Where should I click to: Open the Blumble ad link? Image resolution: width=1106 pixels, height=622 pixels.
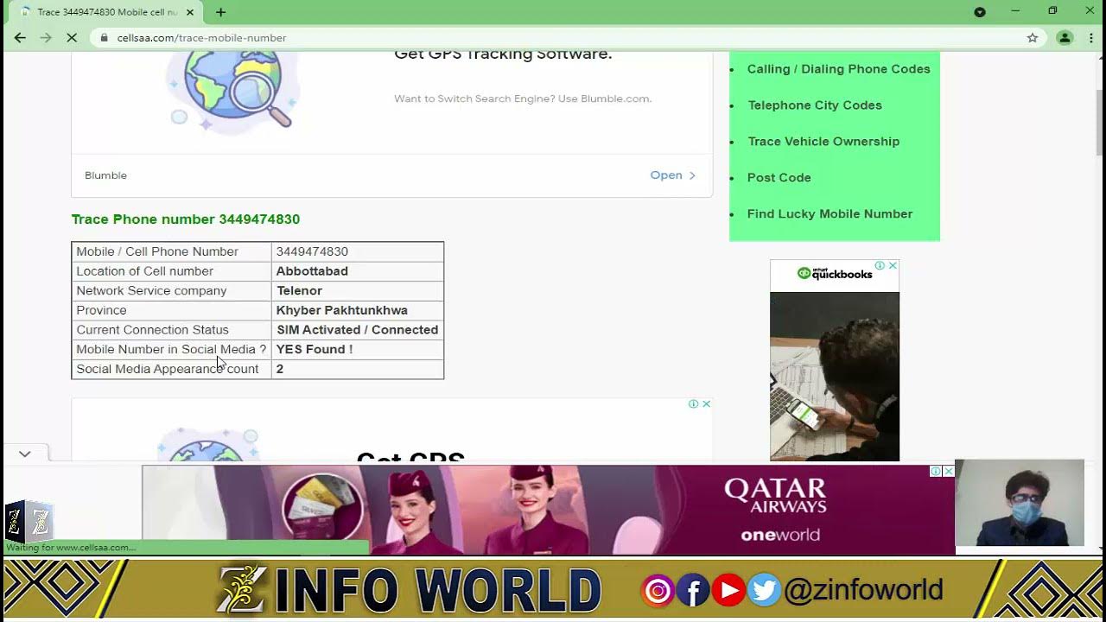(672, 175)
